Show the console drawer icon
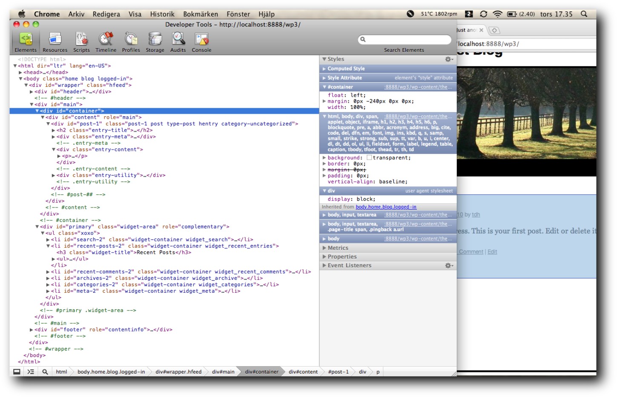 tap(31, 372)
